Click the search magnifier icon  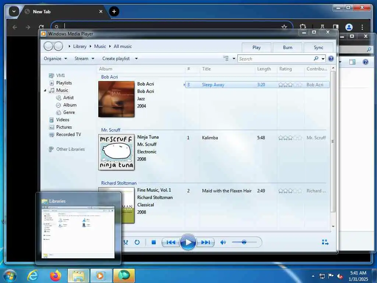point(316,59)
